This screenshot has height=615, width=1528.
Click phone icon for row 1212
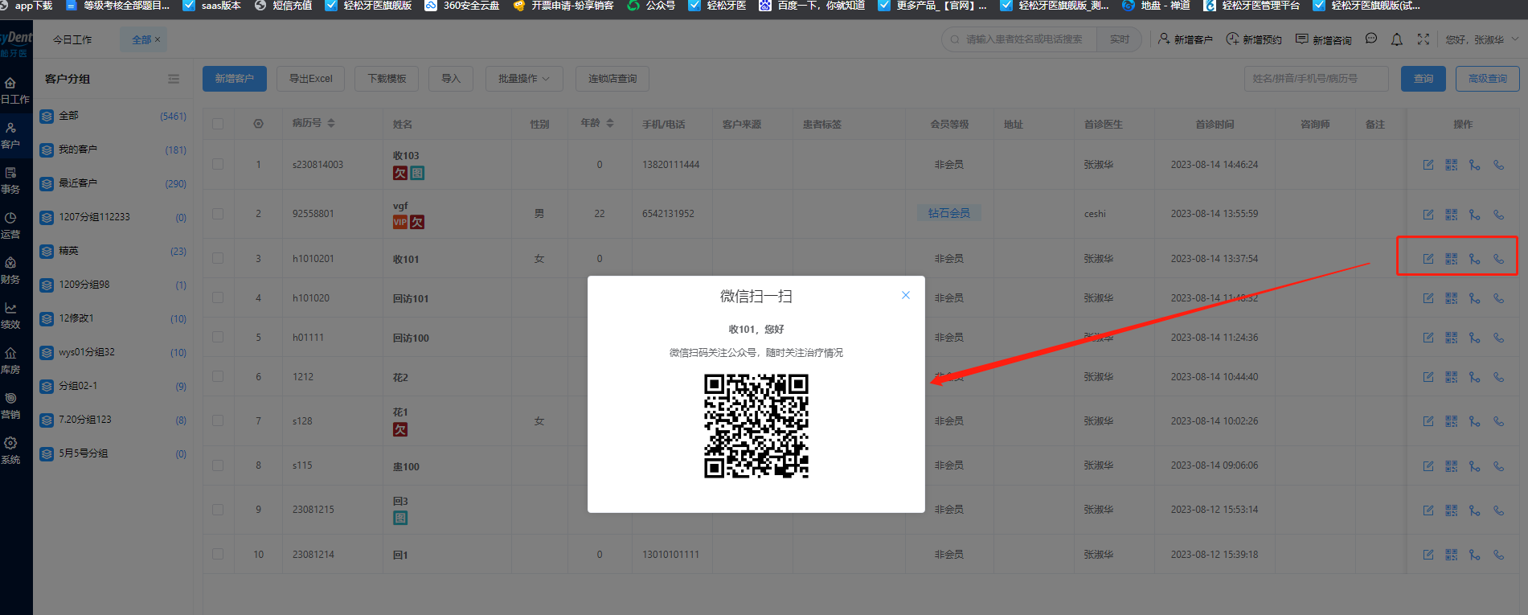coord(1498,377)
